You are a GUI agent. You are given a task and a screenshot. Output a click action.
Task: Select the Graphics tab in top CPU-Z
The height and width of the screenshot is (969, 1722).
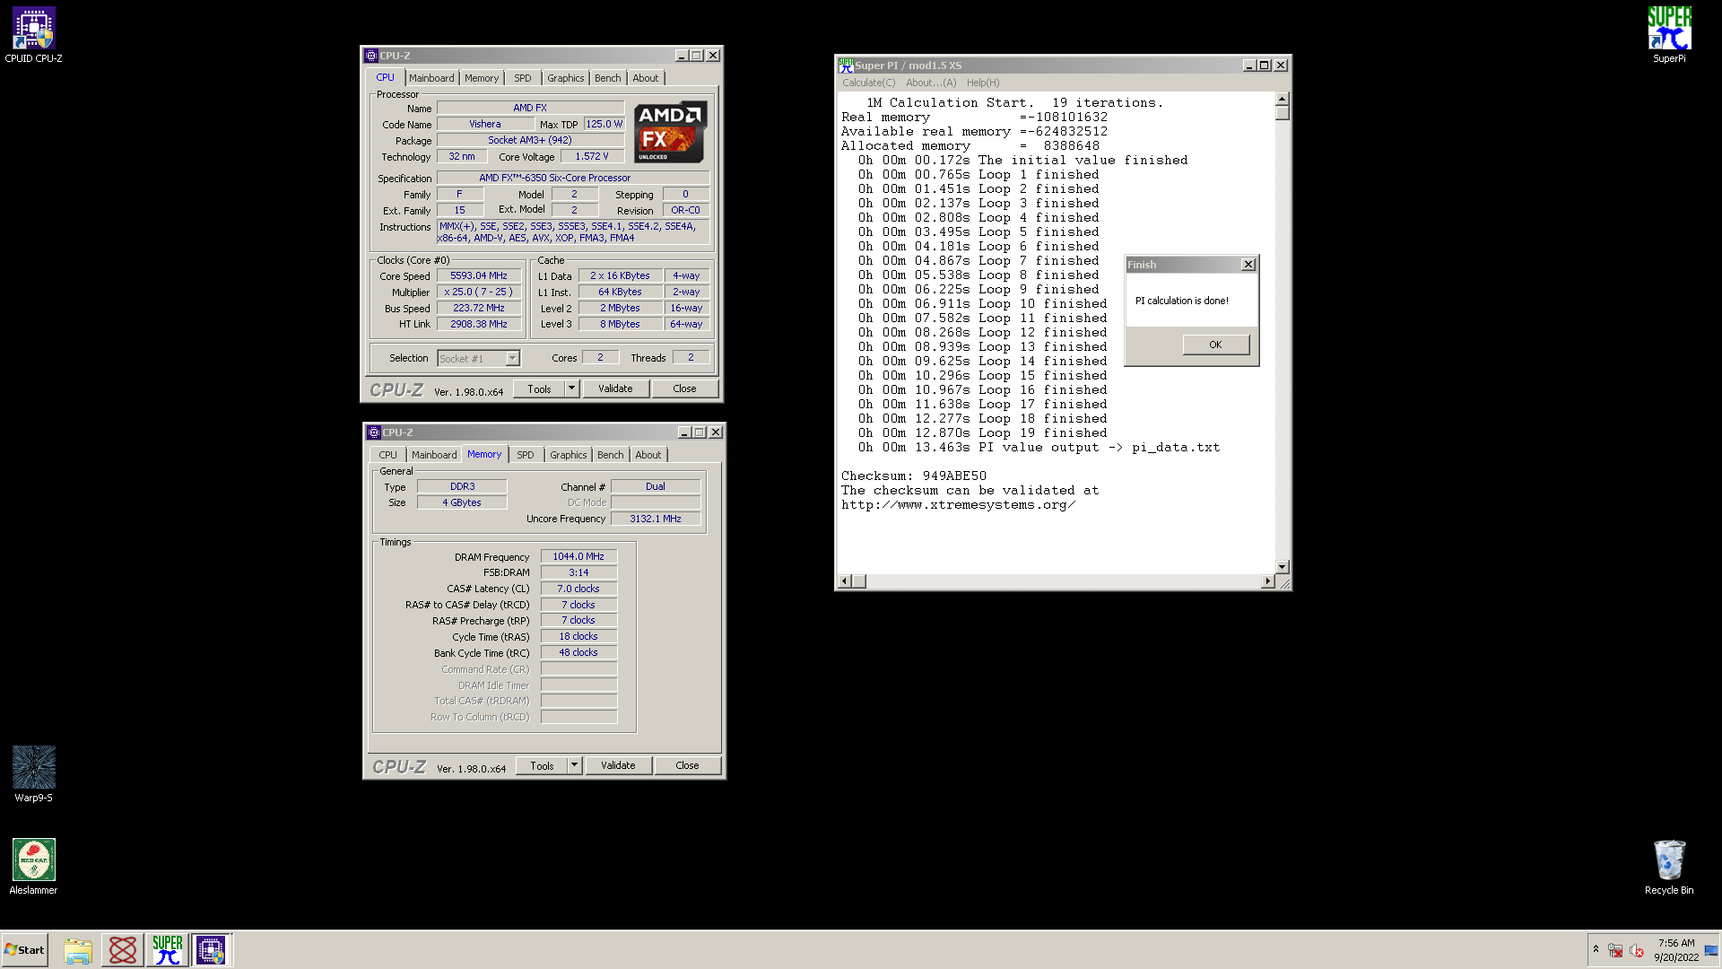pos(566,78)
